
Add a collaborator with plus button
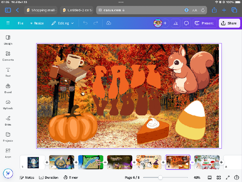coord(165,23)
